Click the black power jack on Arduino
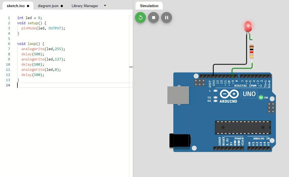This screenshot has height=177, width=289. pos(179,141)
